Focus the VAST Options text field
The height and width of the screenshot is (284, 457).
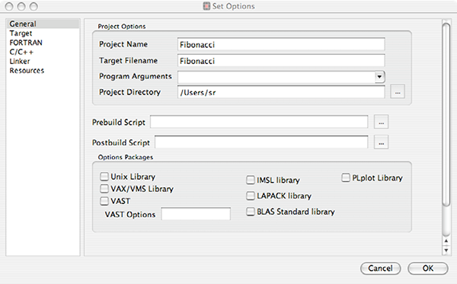[x=196, y=214]
